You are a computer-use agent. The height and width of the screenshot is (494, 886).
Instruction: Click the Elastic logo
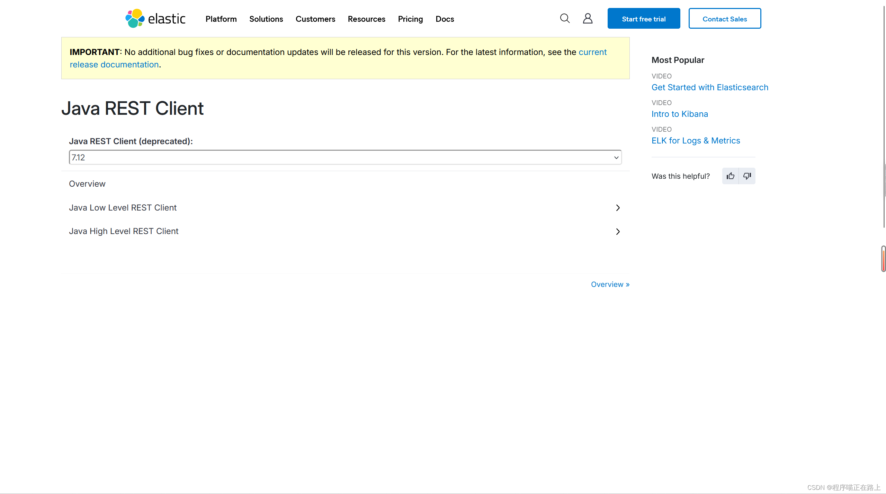[x=155, y=19]
